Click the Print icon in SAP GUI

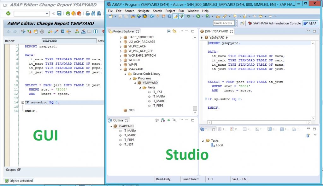[x=88, y=14]
